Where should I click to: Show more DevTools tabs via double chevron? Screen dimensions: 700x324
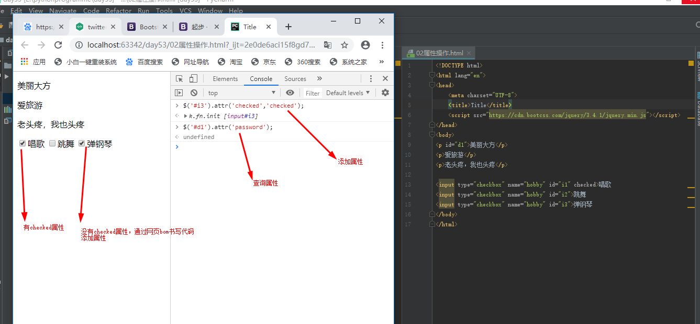(x=319, y=78)
